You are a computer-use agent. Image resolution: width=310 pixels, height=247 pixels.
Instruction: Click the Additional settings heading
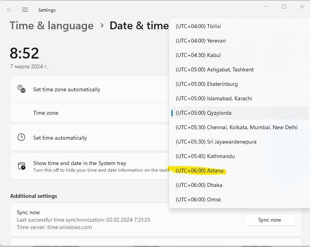34,196
